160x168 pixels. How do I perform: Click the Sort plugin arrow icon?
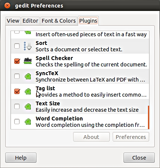pos(28,46)
